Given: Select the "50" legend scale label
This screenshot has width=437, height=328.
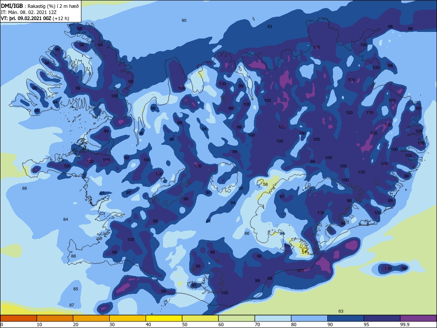Looking at the screenshot, I should tap(184, 325).
